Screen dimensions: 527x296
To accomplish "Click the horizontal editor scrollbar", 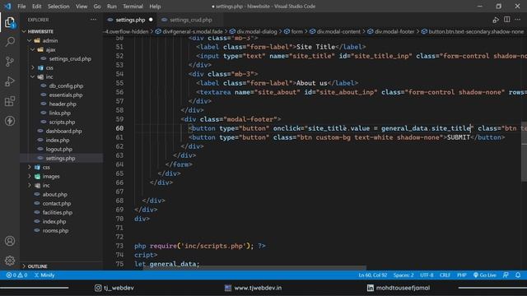I will click(254, 268).
